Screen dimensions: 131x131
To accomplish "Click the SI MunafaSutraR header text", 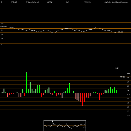I will tap(32, 2).
